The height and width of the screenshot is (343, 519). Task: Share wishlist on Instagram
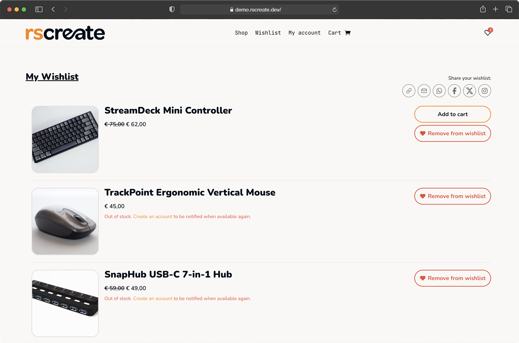tap(485, 91)
